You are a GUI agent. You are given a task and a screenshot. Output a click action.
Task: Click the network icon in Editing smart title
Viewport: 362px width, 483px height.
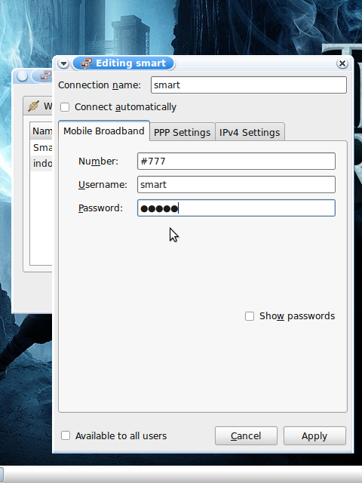[87, 63]
